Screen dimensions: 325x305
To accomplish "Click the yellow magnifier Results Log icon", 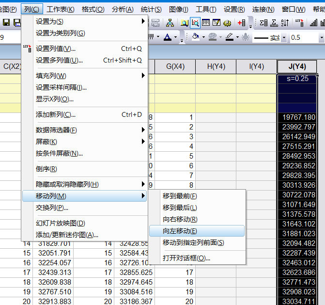I will tap(184, 23).
